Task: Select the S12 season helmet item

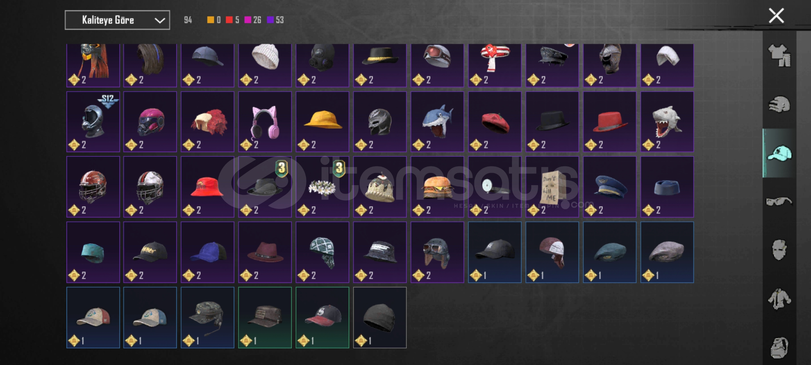Action: point(93,122)
